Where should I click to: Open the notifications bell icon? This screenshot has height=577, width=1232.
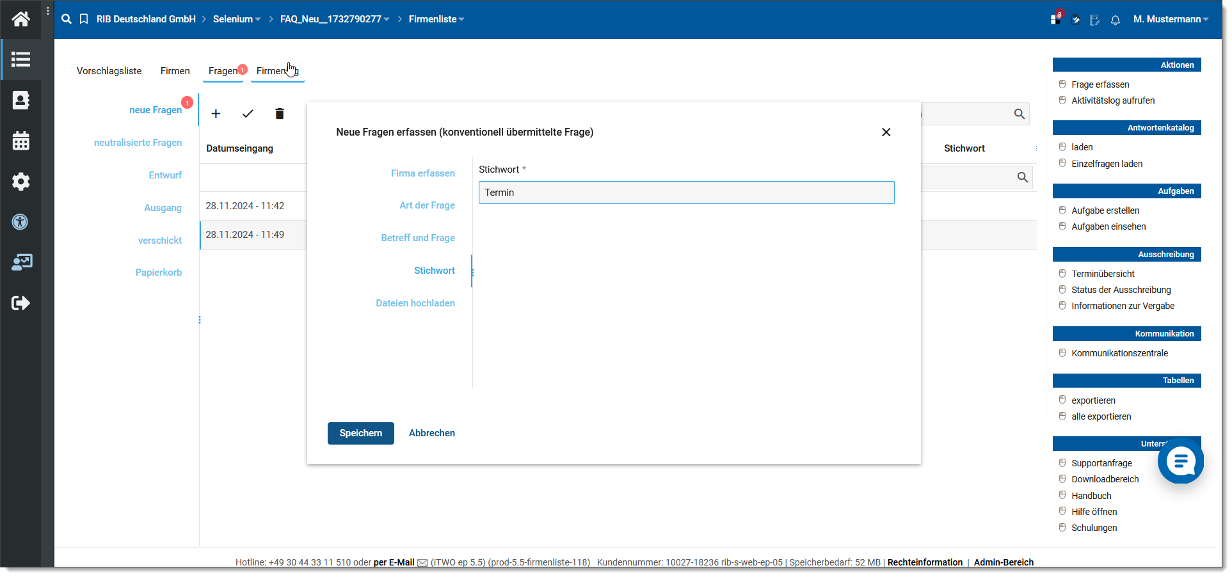(x=1115, y=20)
